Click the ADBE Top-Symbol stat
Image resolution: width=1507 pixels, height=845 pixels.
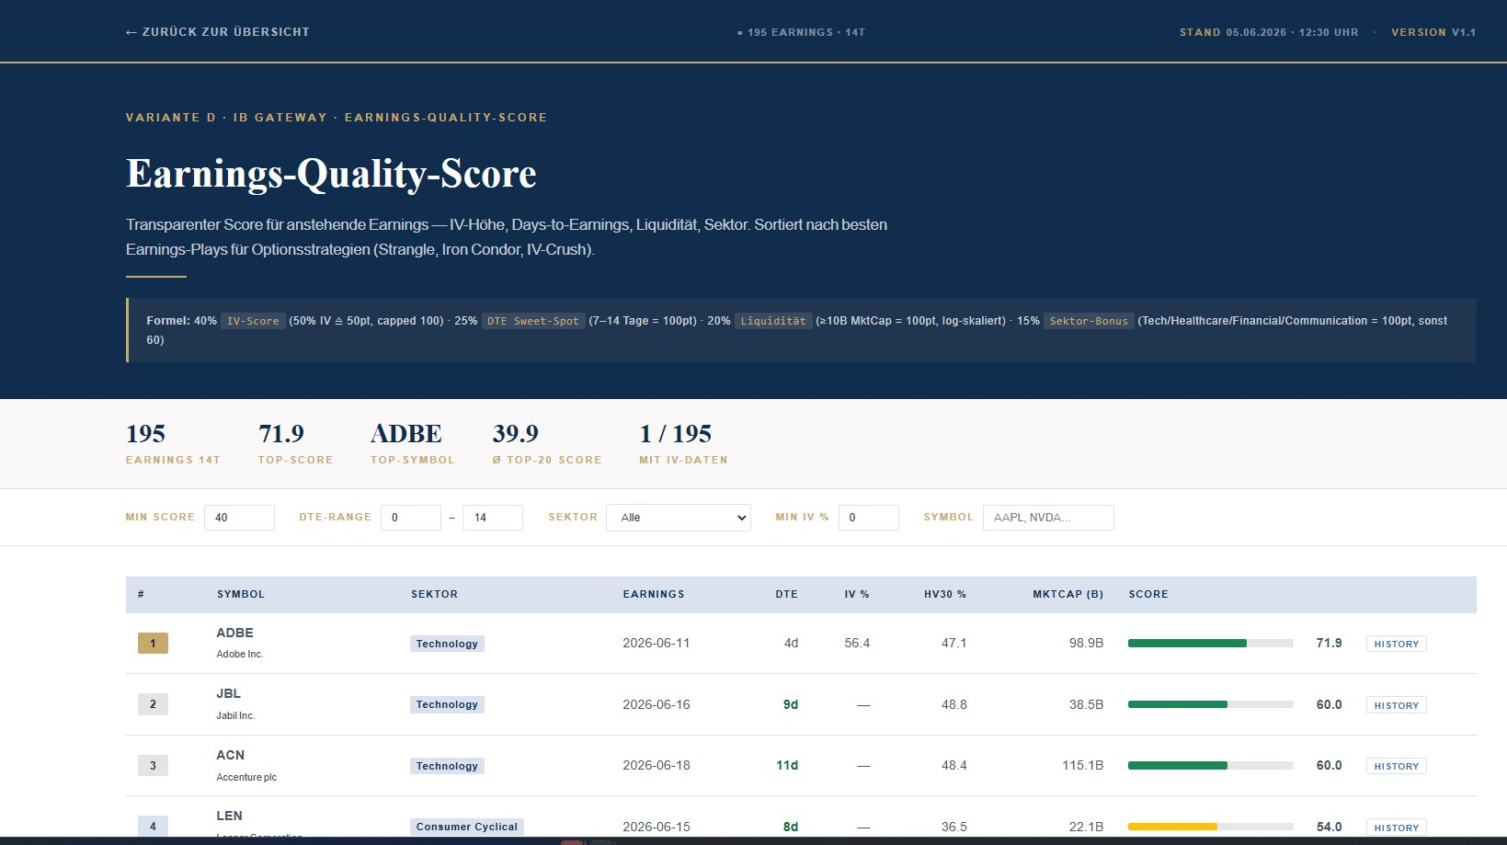(413, 443)
